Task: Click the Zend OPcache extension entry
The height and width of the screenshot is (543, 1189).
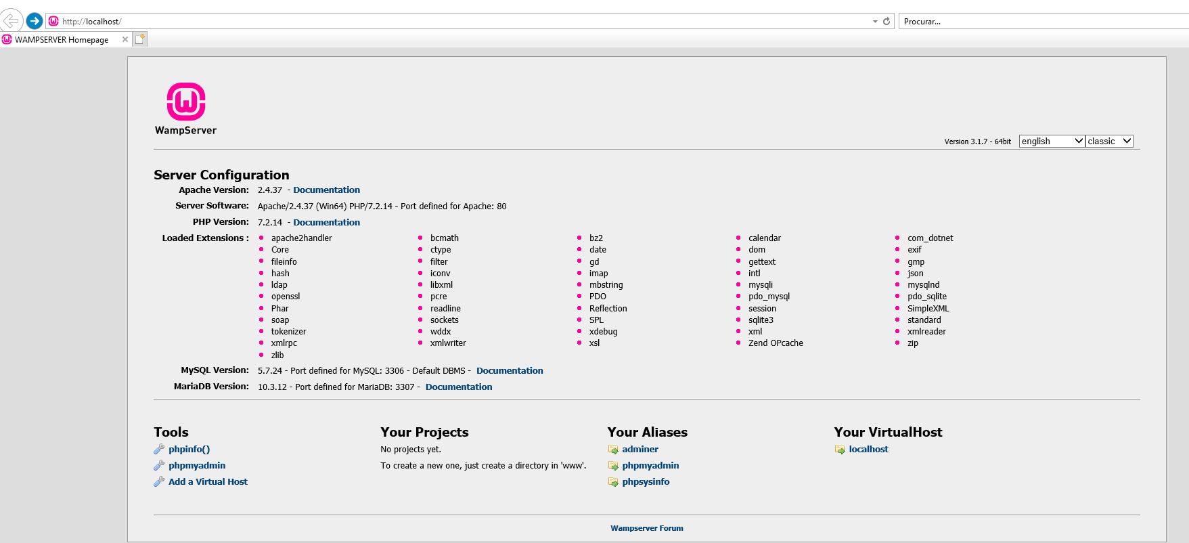Action: click(x=776, y=343)
